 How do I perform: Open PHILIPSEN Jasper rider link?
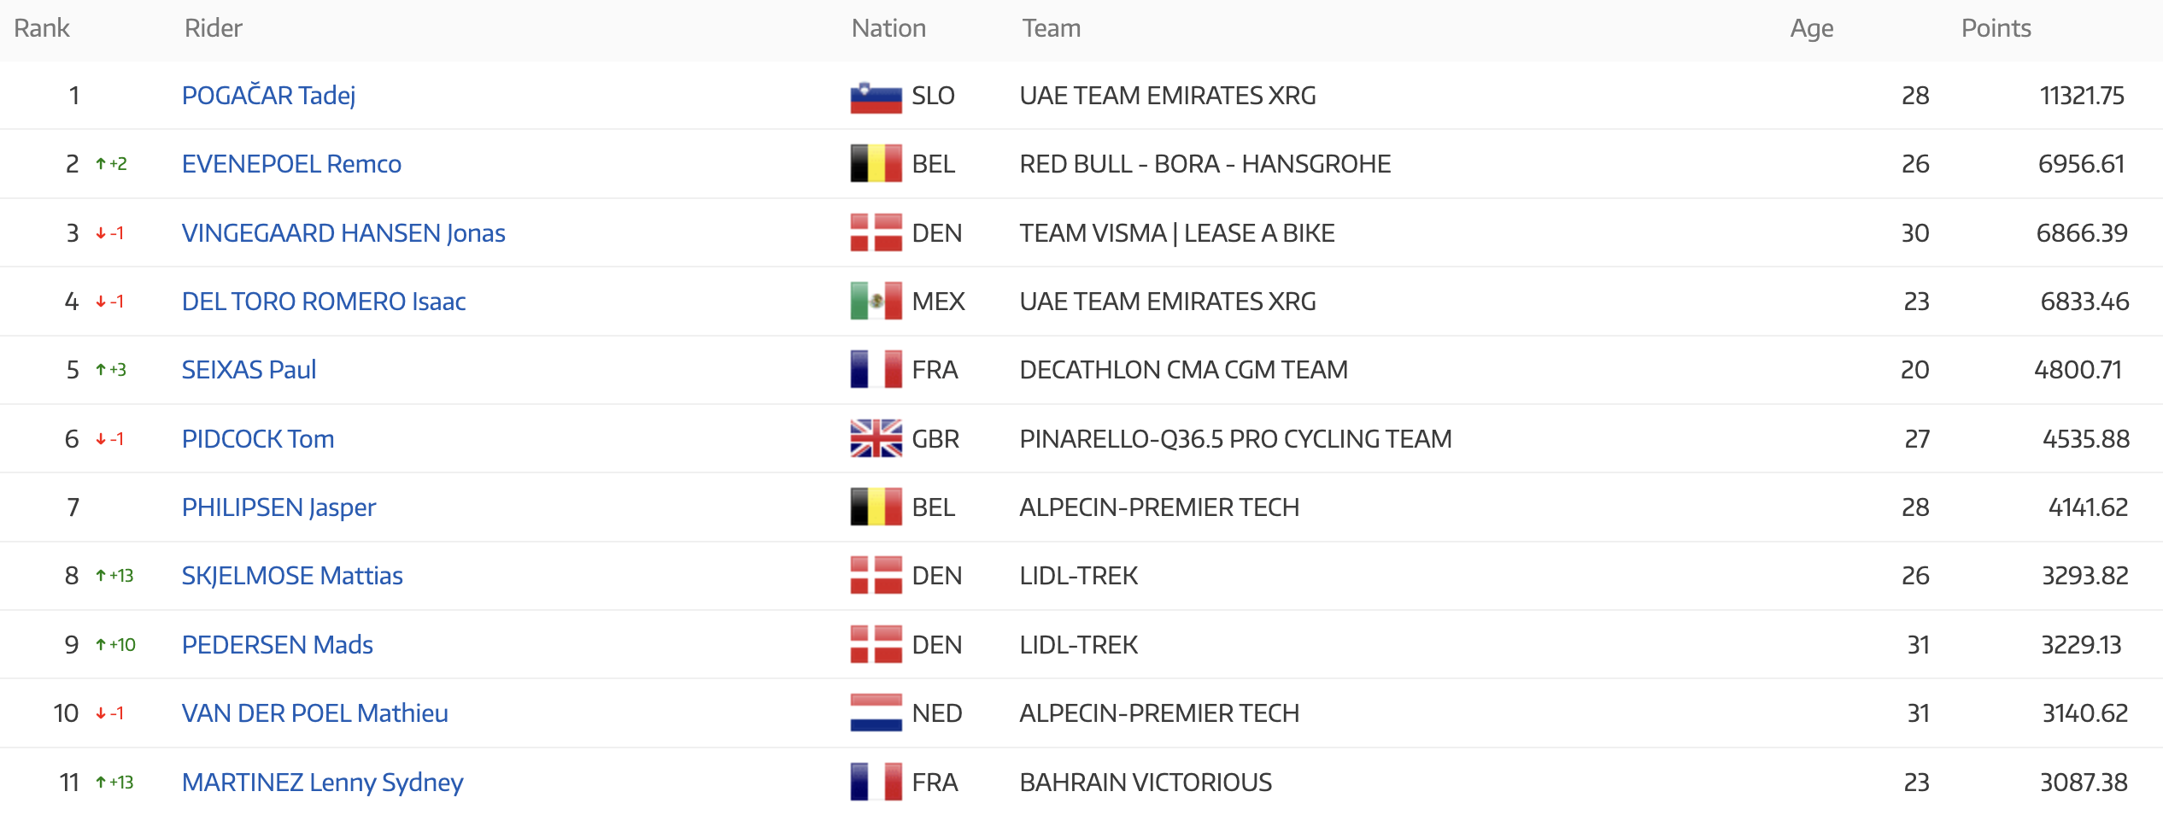(278, 507)
